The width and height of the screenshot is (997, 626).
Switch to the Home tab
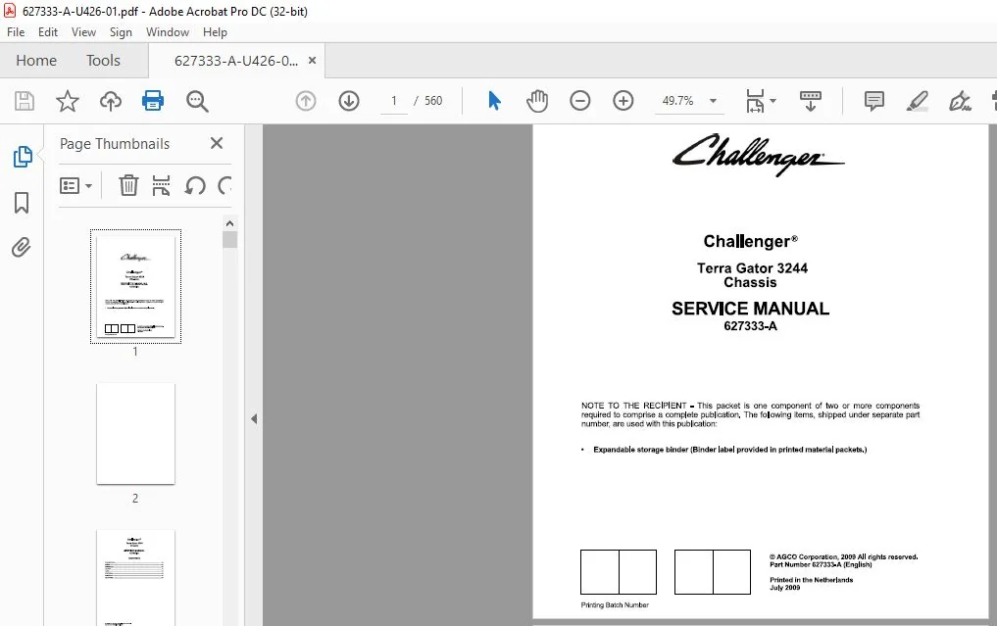tap(36, 61)
